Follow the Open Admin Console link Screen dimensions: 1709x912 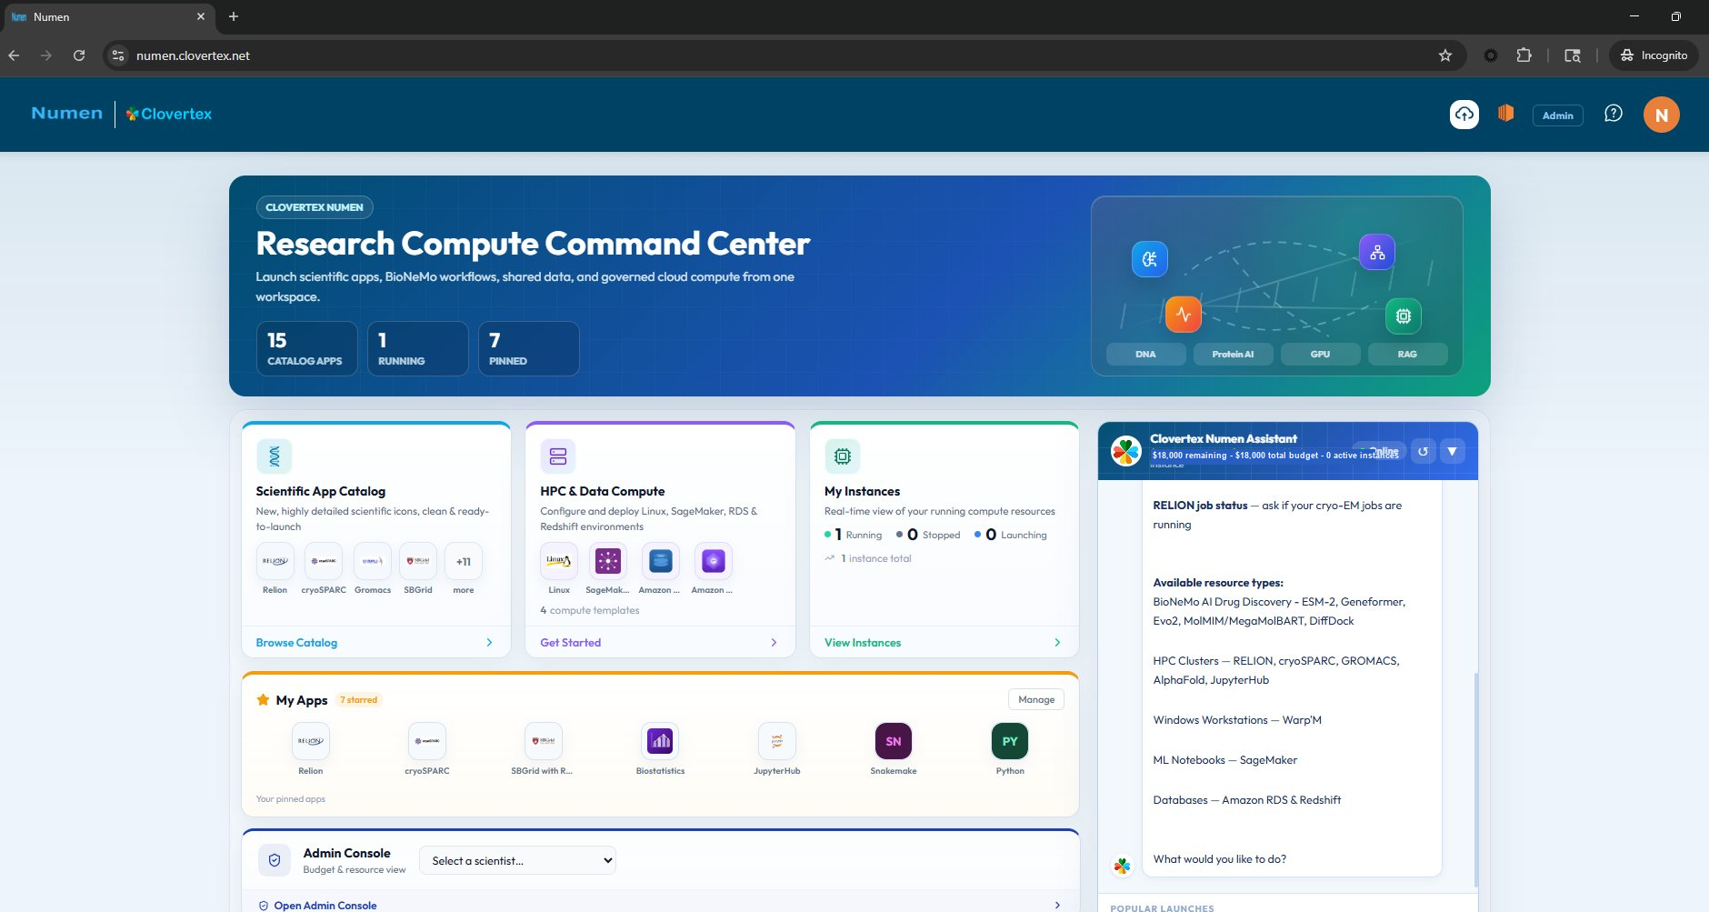pyautogui.click(x=325, y=906)
